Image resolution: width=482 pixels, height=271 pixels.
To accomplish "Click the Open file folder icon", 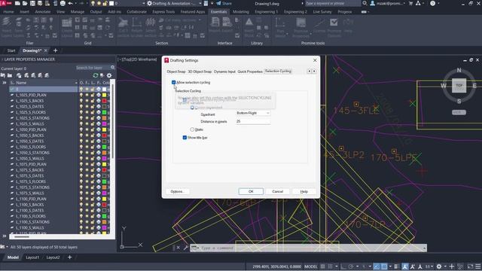I will 25,3.
